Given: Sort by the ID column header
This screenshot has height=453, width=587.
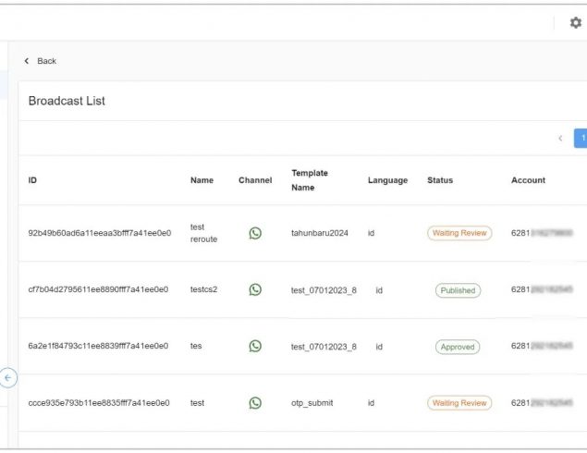Looking at the screenshot, I should tap(33, 180).
